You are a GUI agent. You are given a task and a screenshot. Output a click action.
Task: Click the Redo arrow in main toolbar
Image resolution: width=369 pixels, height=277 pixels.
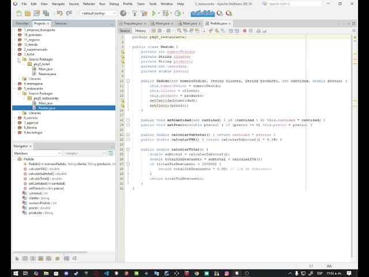[69, 13]
